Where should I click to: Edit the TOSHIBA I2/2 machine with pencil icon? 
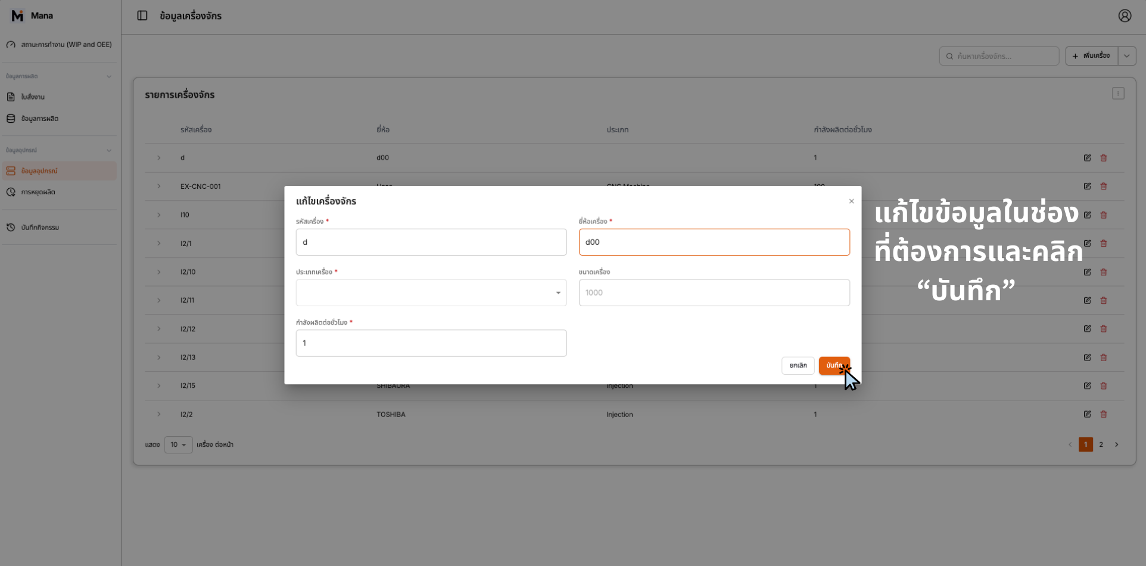click(1087, 414)
